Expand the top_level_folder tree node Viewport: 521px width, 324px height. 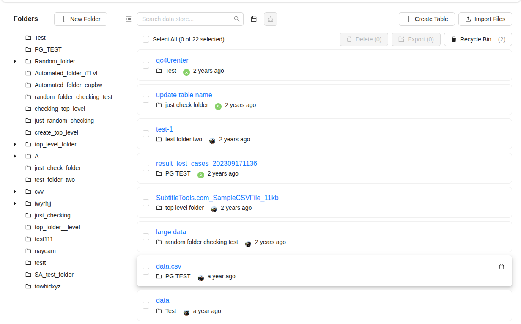(x=15, y=144)
